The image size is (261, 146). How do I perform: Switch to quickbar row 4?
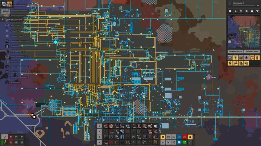tap(99, 142)
